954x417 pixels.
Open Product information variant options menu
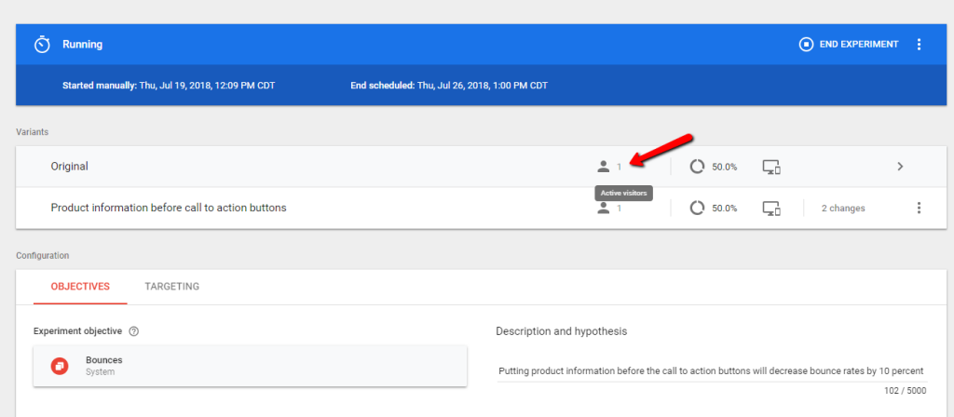[x=920, y=208]
